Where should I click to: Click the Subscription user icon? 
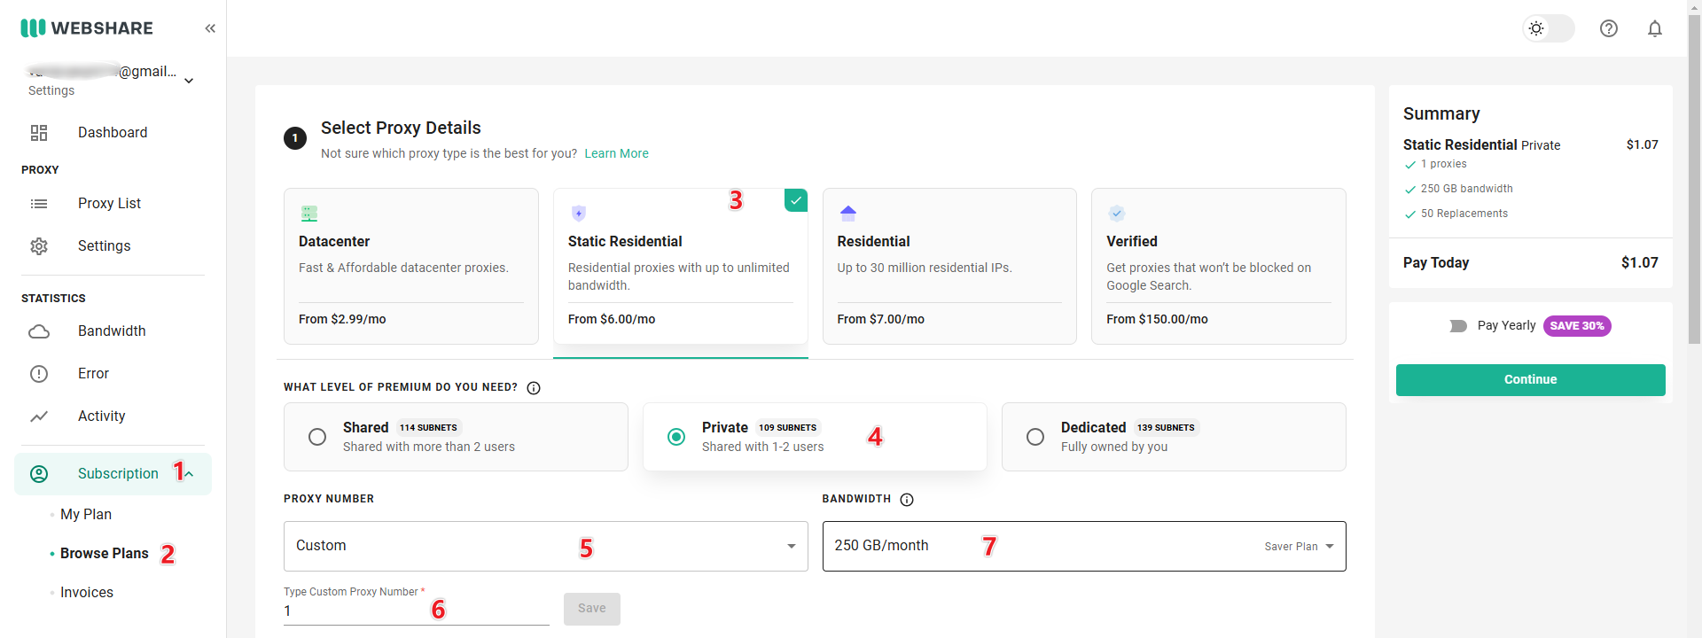point(39,474)
